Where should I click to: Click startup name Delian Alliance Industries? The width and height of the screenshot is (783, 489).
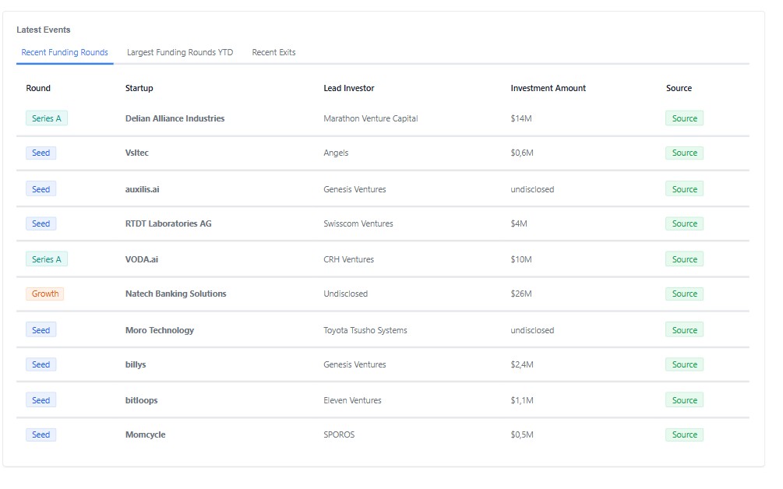pos(175,118)
